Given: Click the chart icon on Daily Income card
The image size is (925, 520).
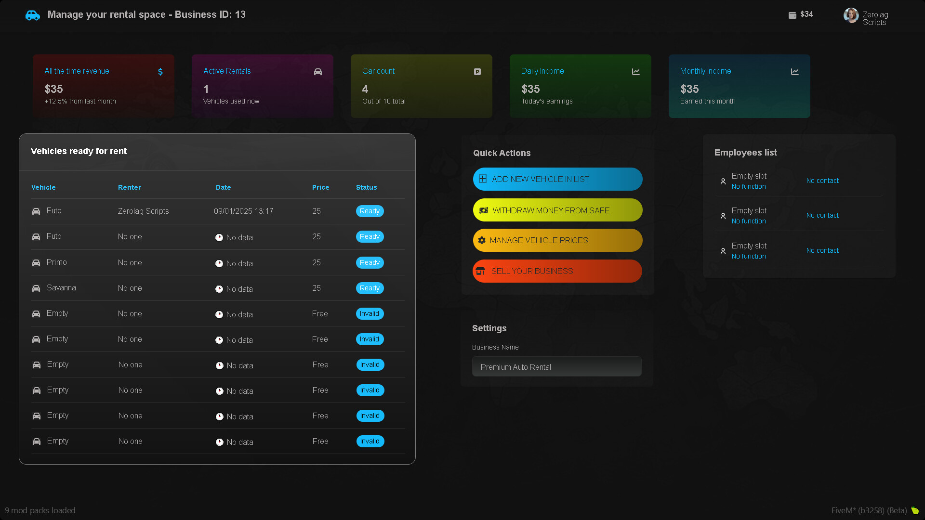Looking at the screenshot, I should click(636, 72).
